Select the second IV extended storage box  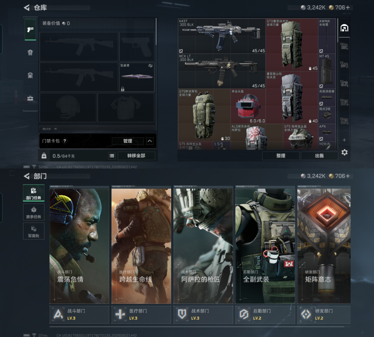[x=344, y=65]
